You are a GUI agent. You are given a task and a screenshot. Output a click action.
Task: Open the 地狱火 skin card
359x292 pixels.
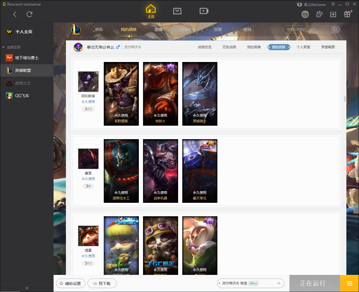(x=160, y=94)
